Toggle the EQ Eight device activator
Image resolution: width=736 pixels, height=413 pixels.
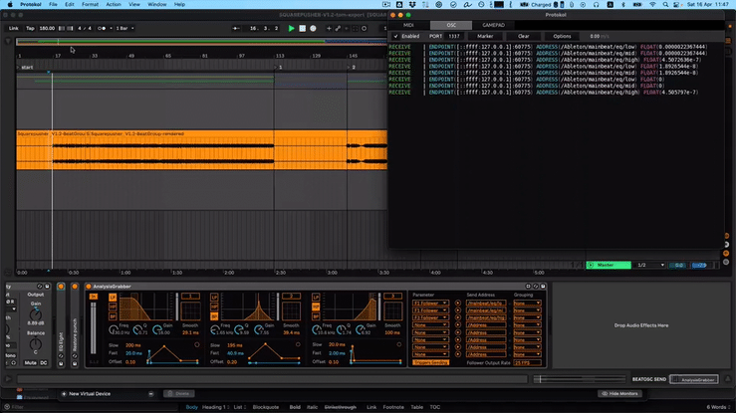[x=61, y=287]
